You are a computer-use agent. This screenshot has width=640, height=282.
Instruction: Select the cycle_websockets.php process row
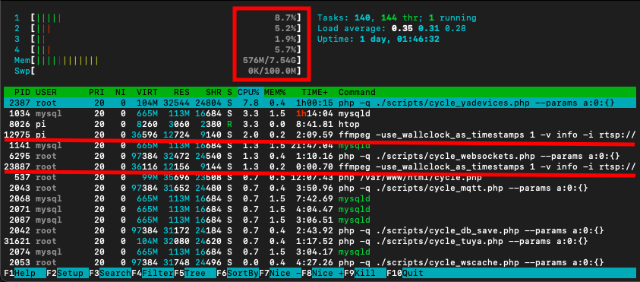coord(320,156)
